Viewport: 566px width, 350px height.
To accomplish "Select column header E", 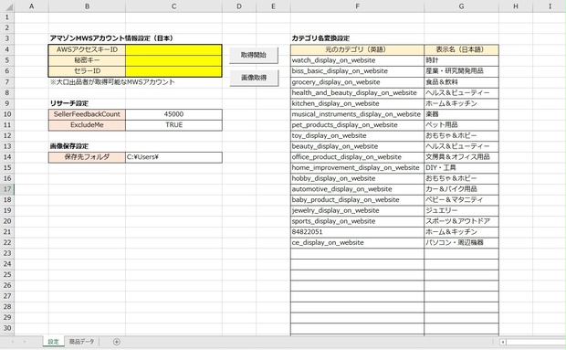I will (x=273, y=6).
